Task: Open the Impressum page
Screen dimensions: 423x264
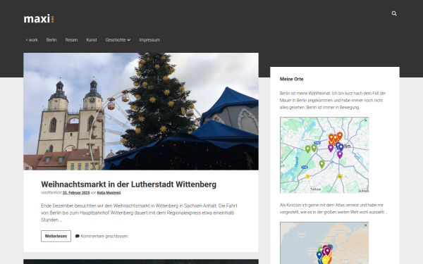Action: point(149,40)
